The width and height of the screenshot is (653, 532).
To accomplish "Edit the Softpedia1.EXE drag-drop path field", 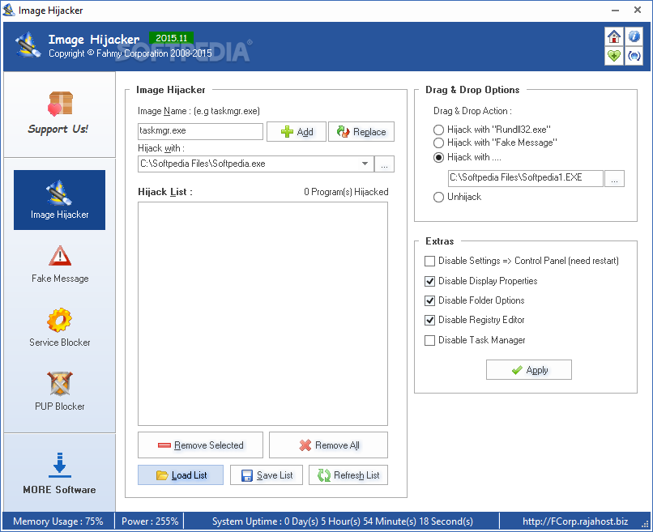I will click(x=525, y=178).
